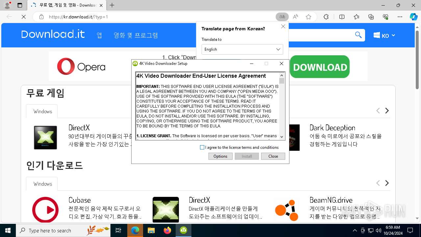Show next items in 인기 다운로드 carousel
The image size is (421, 237).
387,183
